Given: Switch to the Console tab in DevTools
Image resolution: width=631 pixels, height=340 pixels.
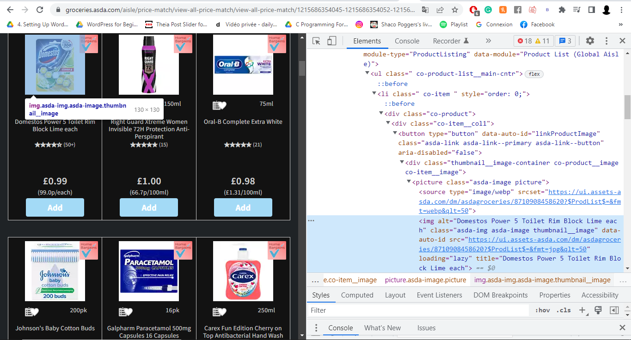Looking at the screenshot, I should point(407,41).
